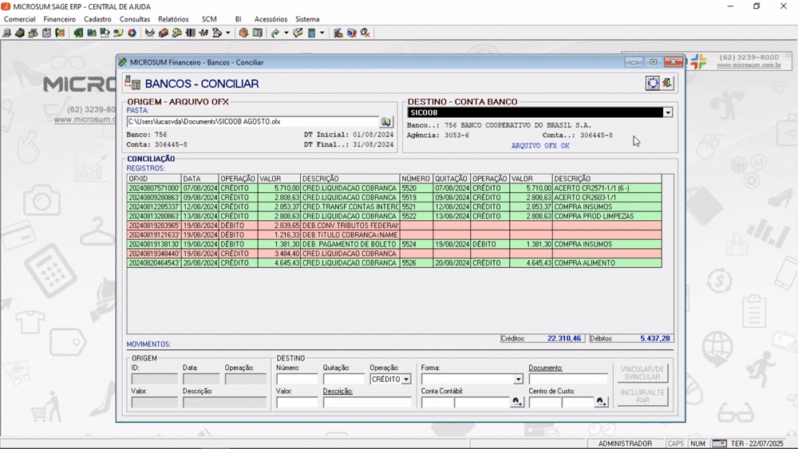This screenshot has width=798, height=449.
Task: Click the delivery truck icon in toolbar
Action: tap(164, 33)
